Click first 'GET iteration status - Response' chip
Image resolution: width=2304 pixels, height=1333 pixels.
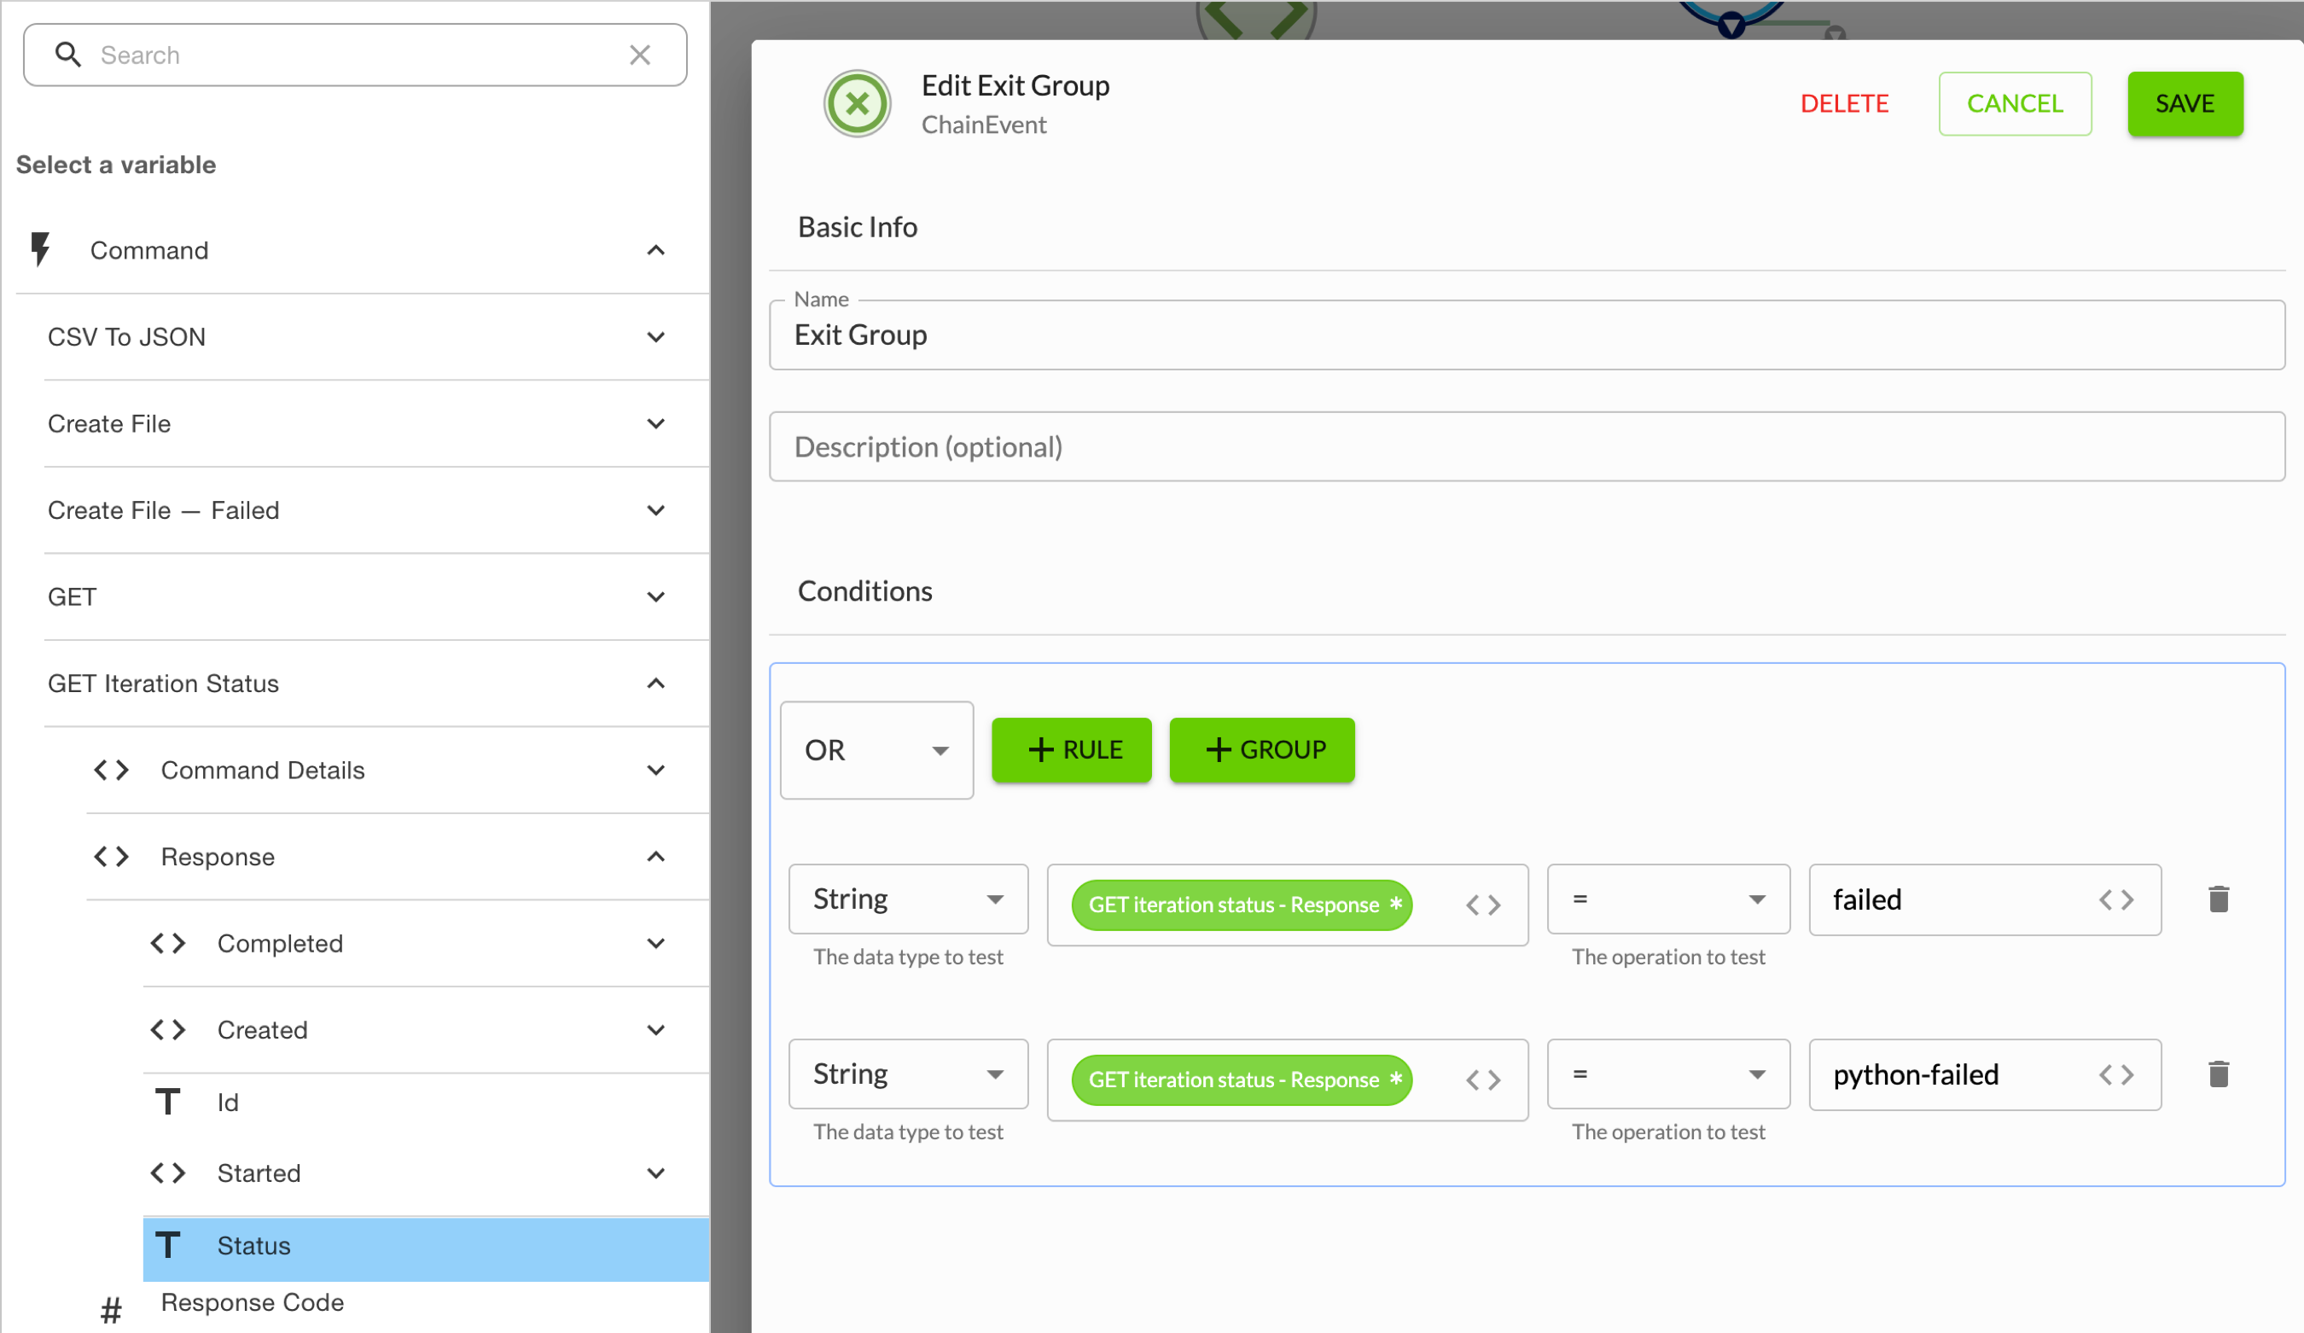[1241, 905]
